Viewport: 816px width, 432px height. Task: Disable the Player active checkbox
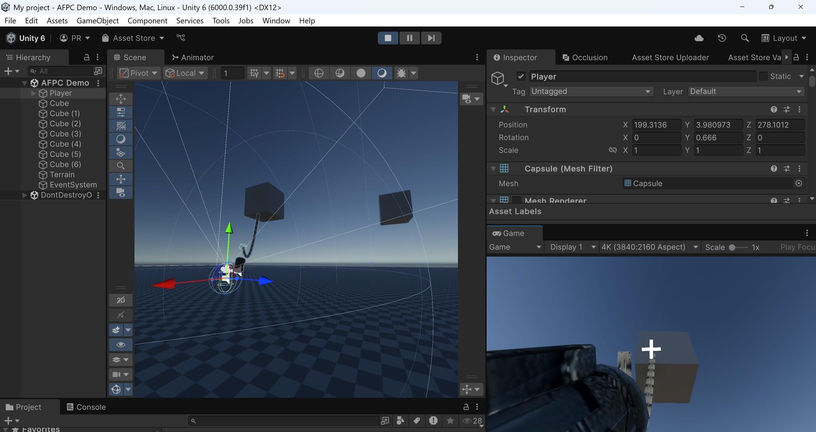521,76
